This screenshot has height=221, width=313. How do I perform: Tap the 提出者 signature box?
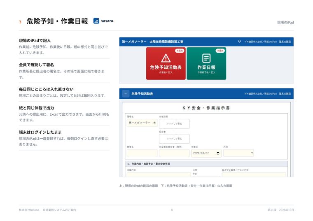(174, 139)
